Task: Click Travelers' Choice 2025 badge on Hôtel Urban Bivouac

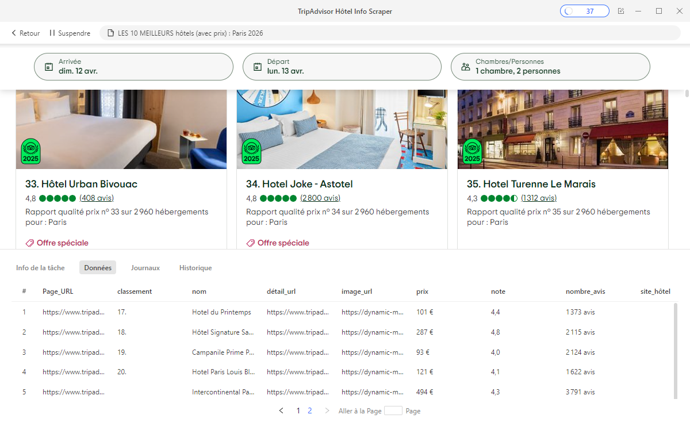Action: 31,151
